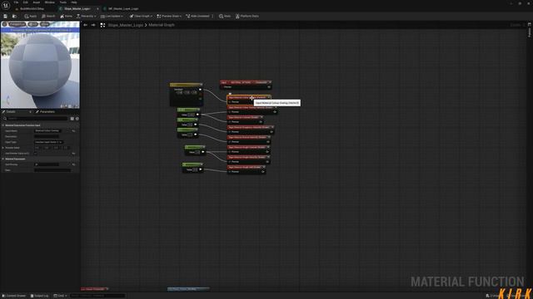
Task: Open the Clean Graph dropdown
Action: 141,17
